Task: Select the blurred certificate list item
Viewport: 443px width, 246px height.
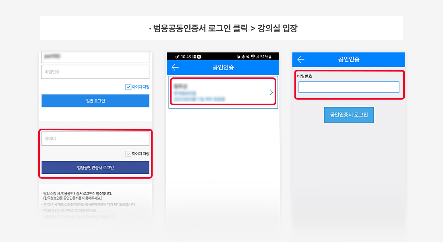Action: click(x=223, y=92)
